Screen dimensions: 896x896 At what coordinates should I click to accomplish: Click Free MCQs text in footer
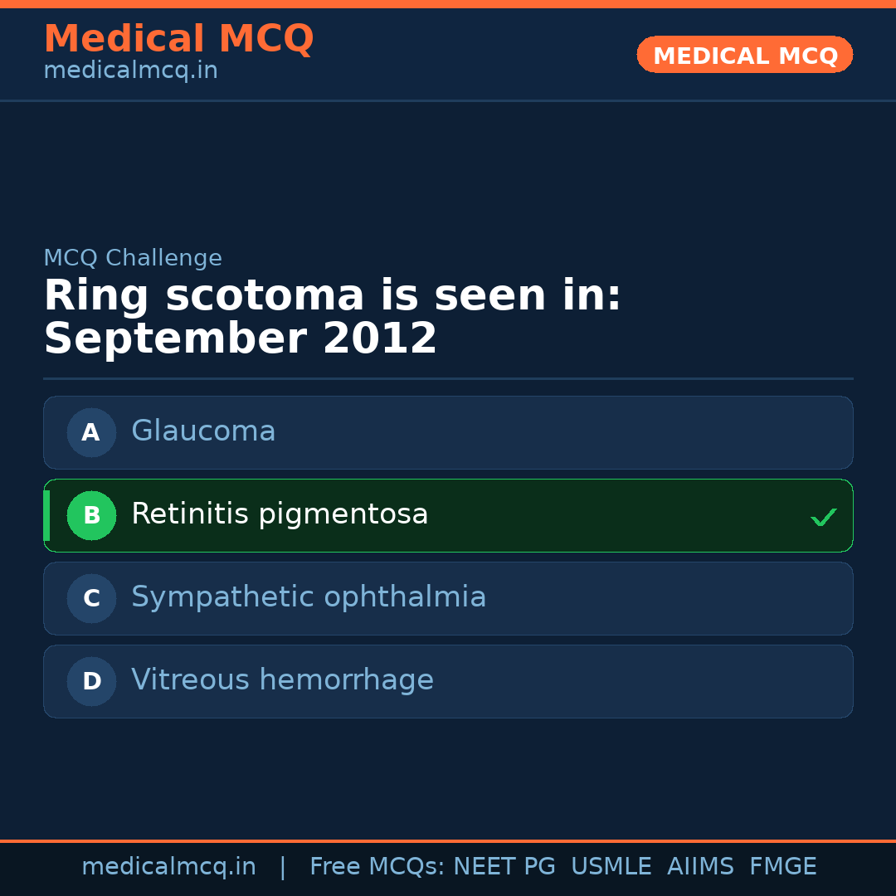click(377, 867)
